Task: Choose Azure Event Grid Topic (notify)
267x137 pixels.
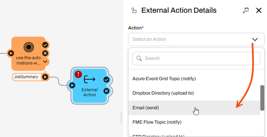Action: (164, 79)
